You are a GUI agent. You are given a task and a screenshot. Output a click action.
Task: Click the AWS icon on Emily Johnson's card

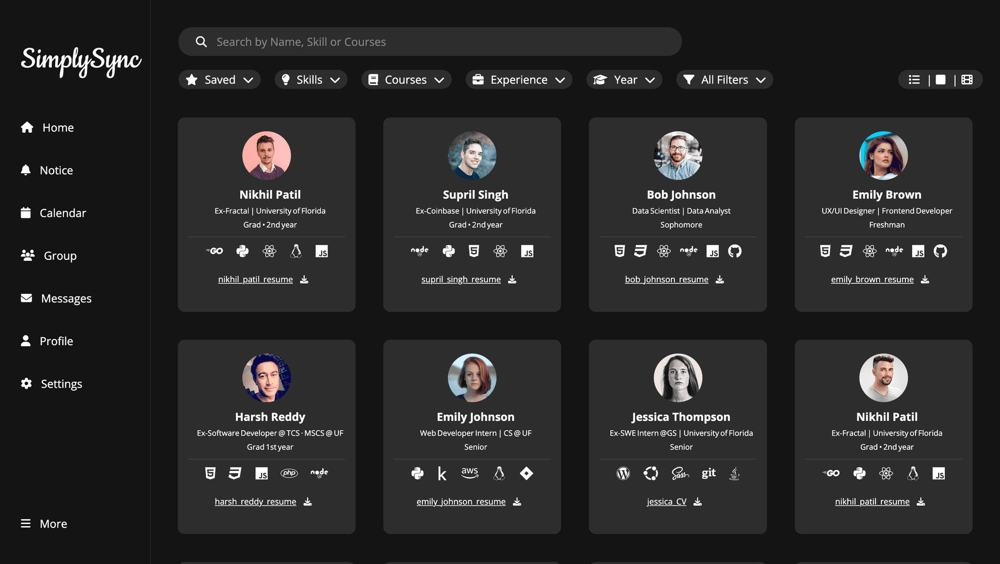point(470,473)
